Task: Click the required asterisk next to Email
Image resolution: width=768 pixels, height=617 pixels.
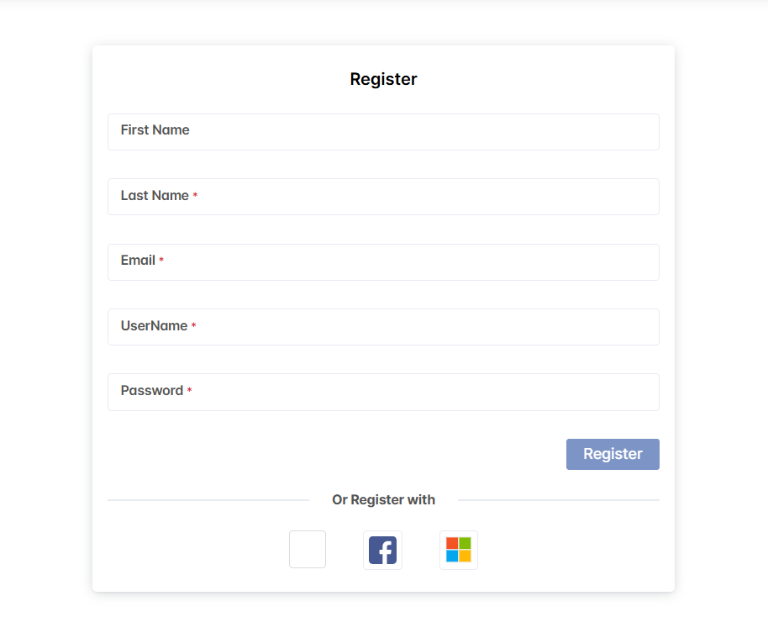Action: (161, 261)
